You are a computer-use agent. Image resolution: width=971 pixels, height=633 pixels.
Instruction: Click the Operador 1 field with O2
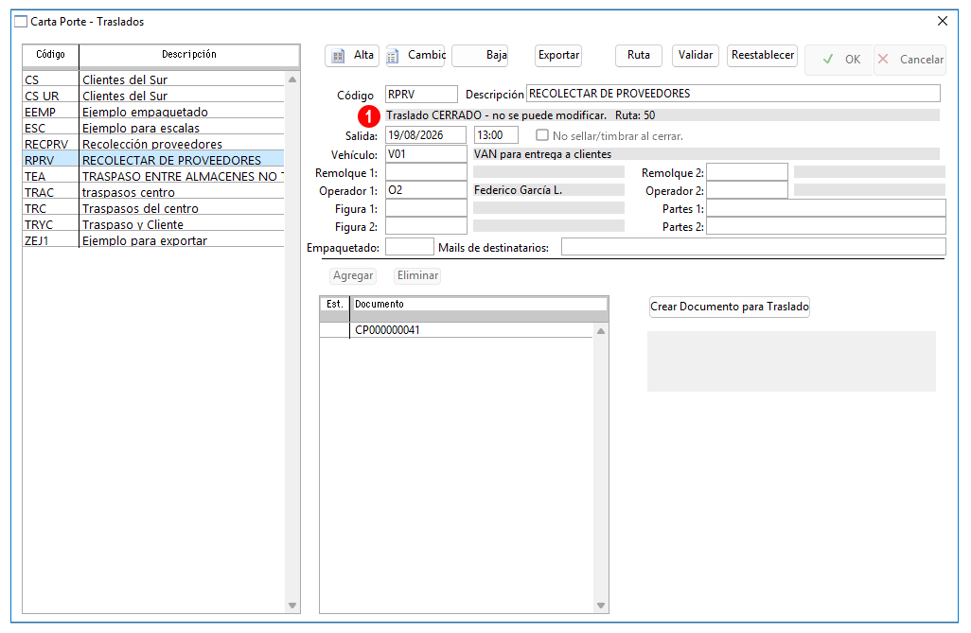426,190
